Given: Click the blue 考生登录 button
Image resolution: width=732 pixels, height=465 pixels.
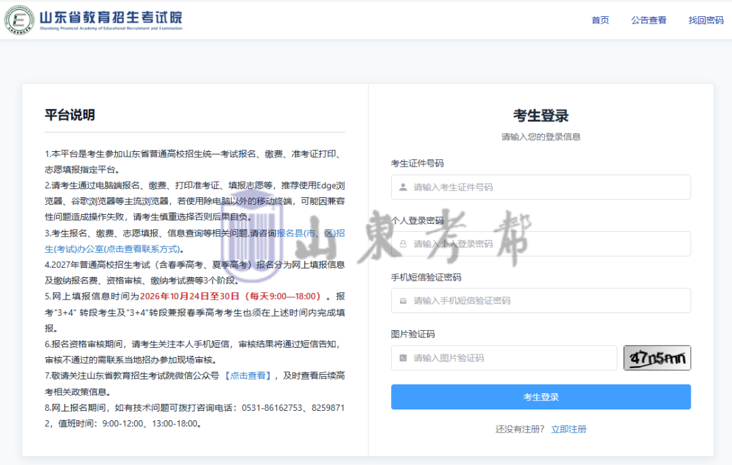Looking at the screenshot, I should (541, 397).
